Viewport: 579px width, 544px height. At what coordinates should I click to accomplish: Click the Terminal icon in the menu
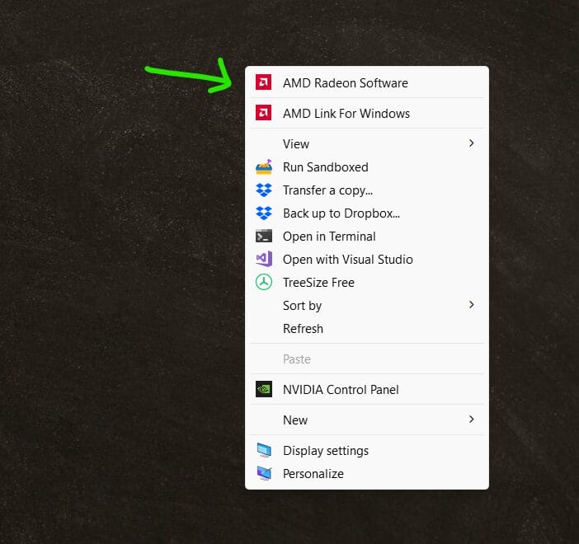264,237
